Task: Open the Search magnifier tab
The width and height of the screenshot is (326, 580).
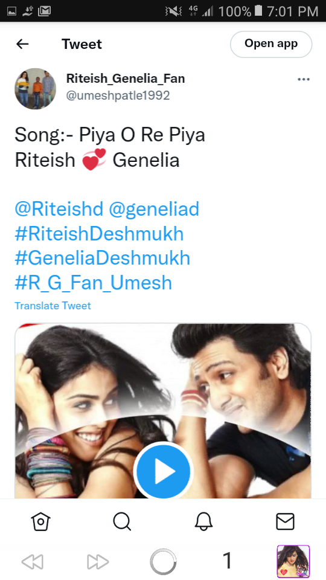Action: click(x=122, y=522)
